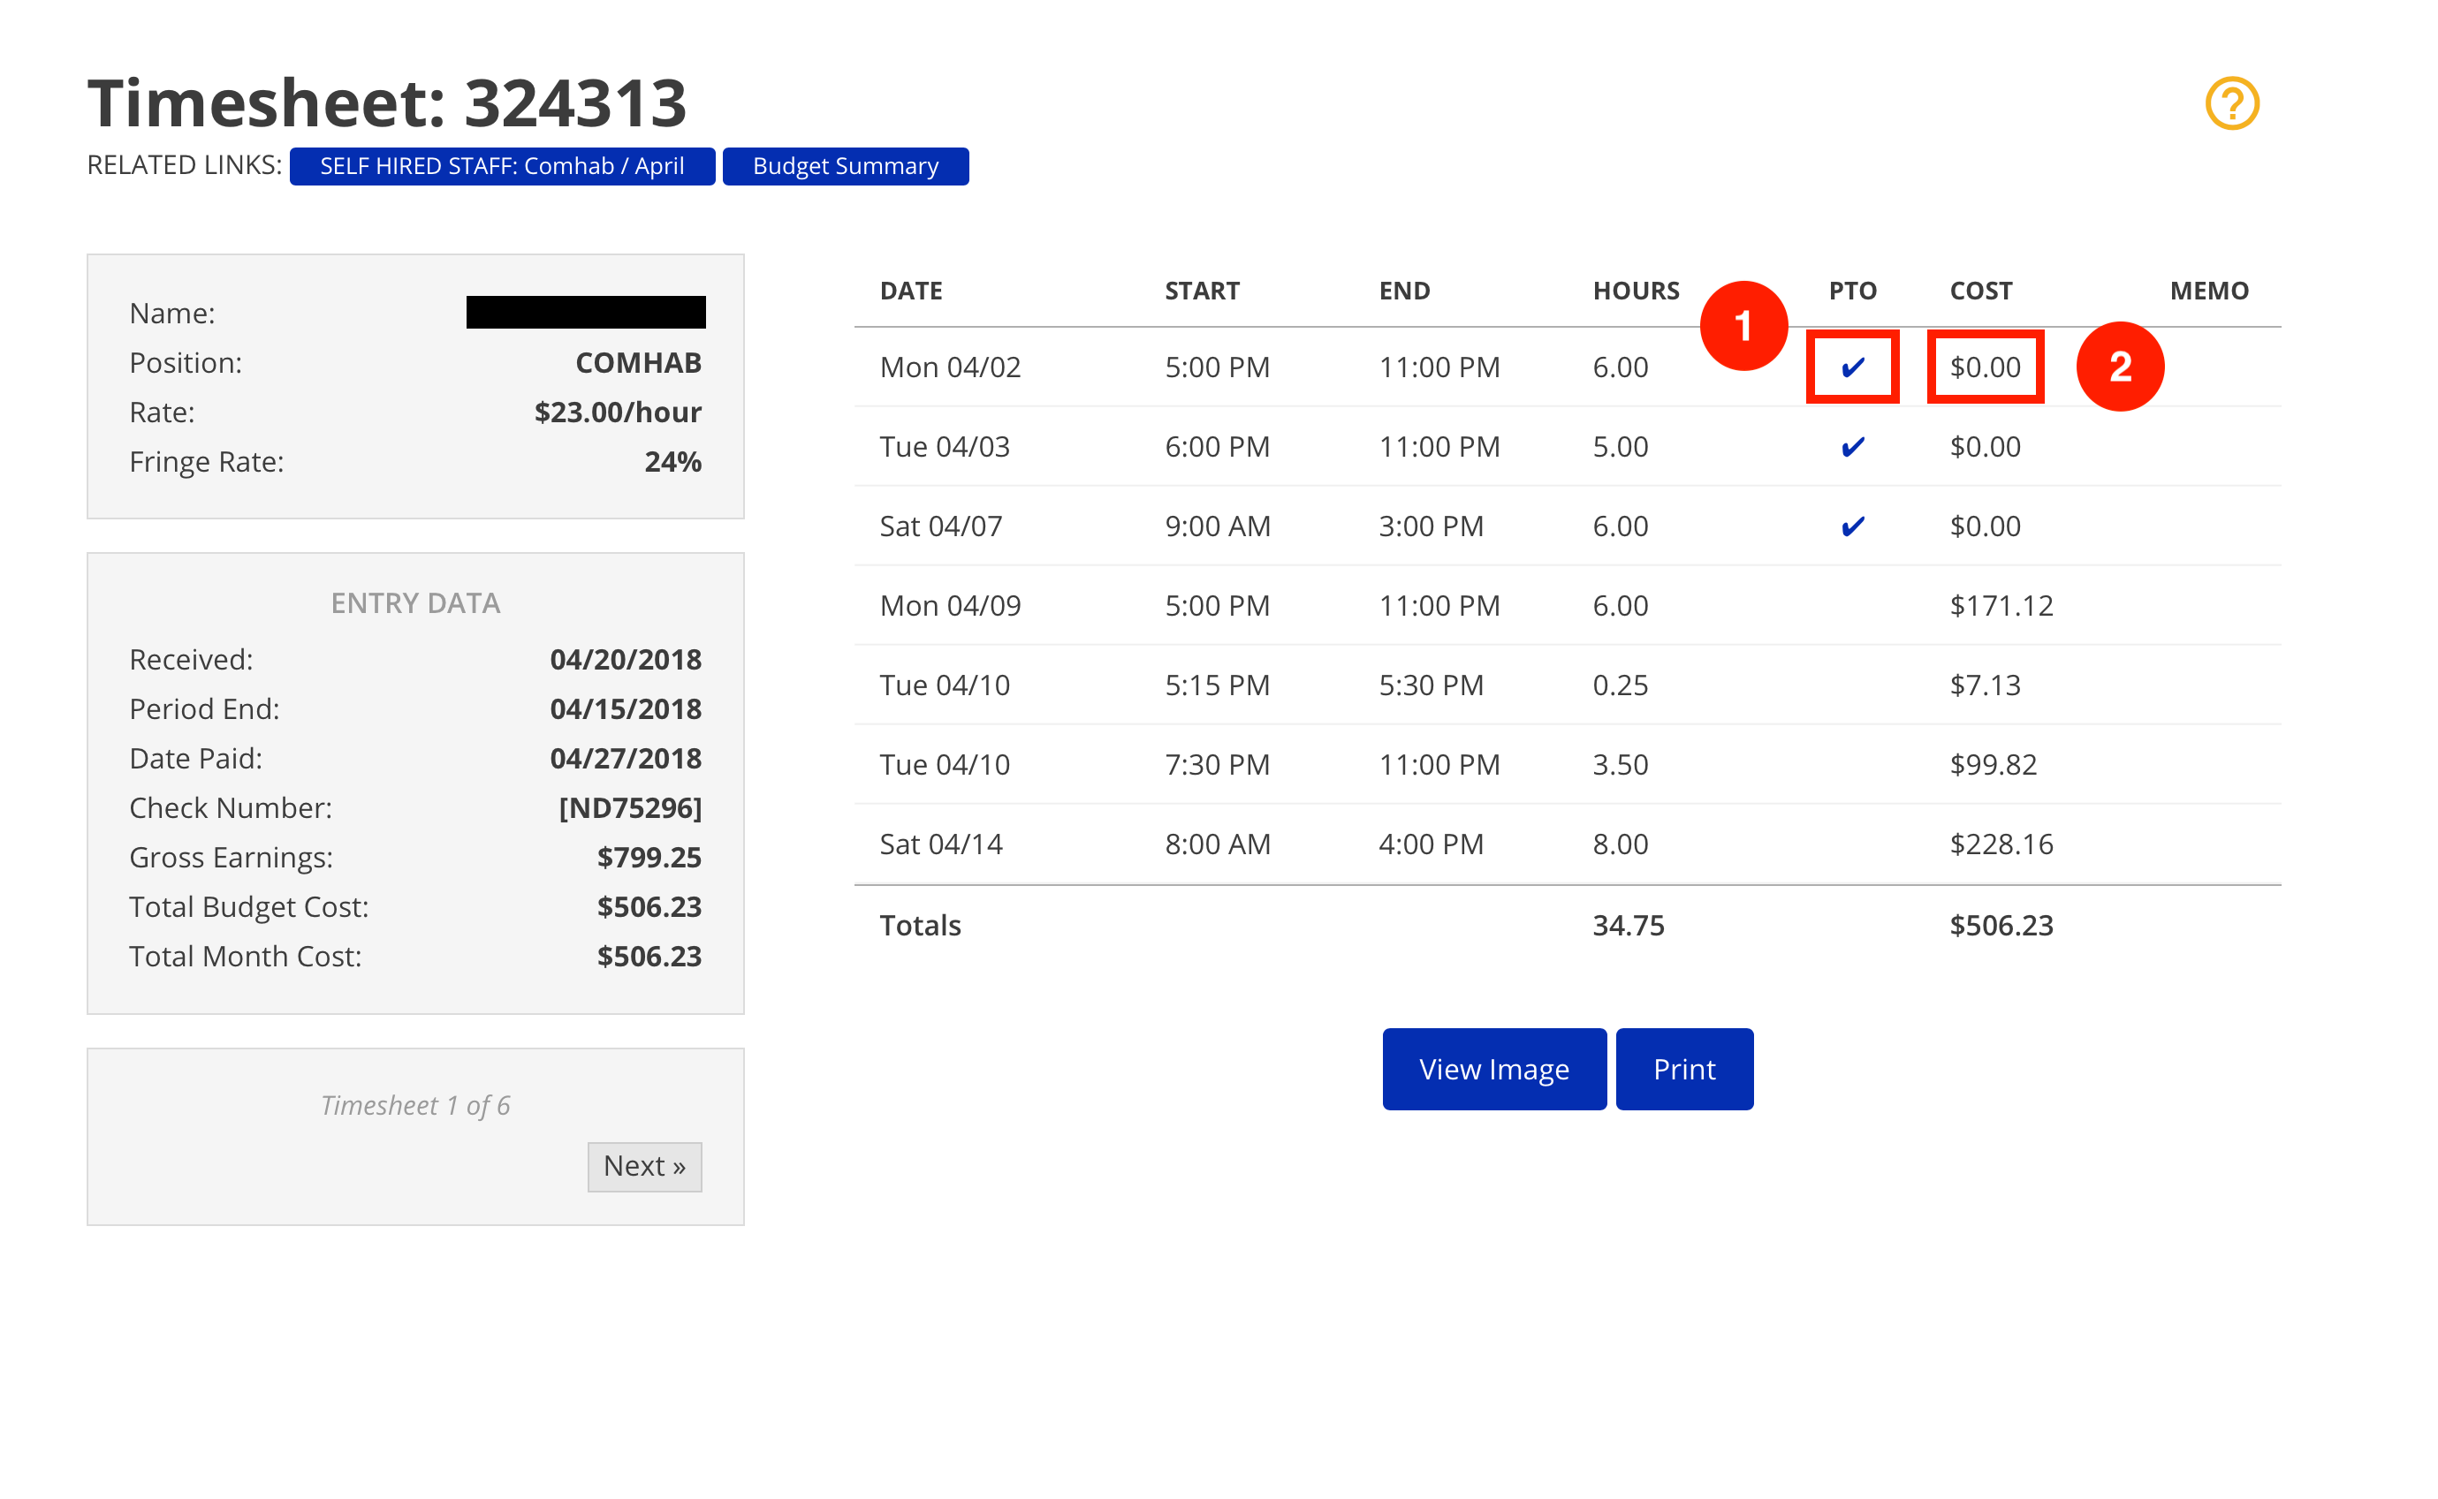Open SELF HIRED STAFF Comhab / April link
This screenshot has height=1499, width=2438.
coord(502,167)
